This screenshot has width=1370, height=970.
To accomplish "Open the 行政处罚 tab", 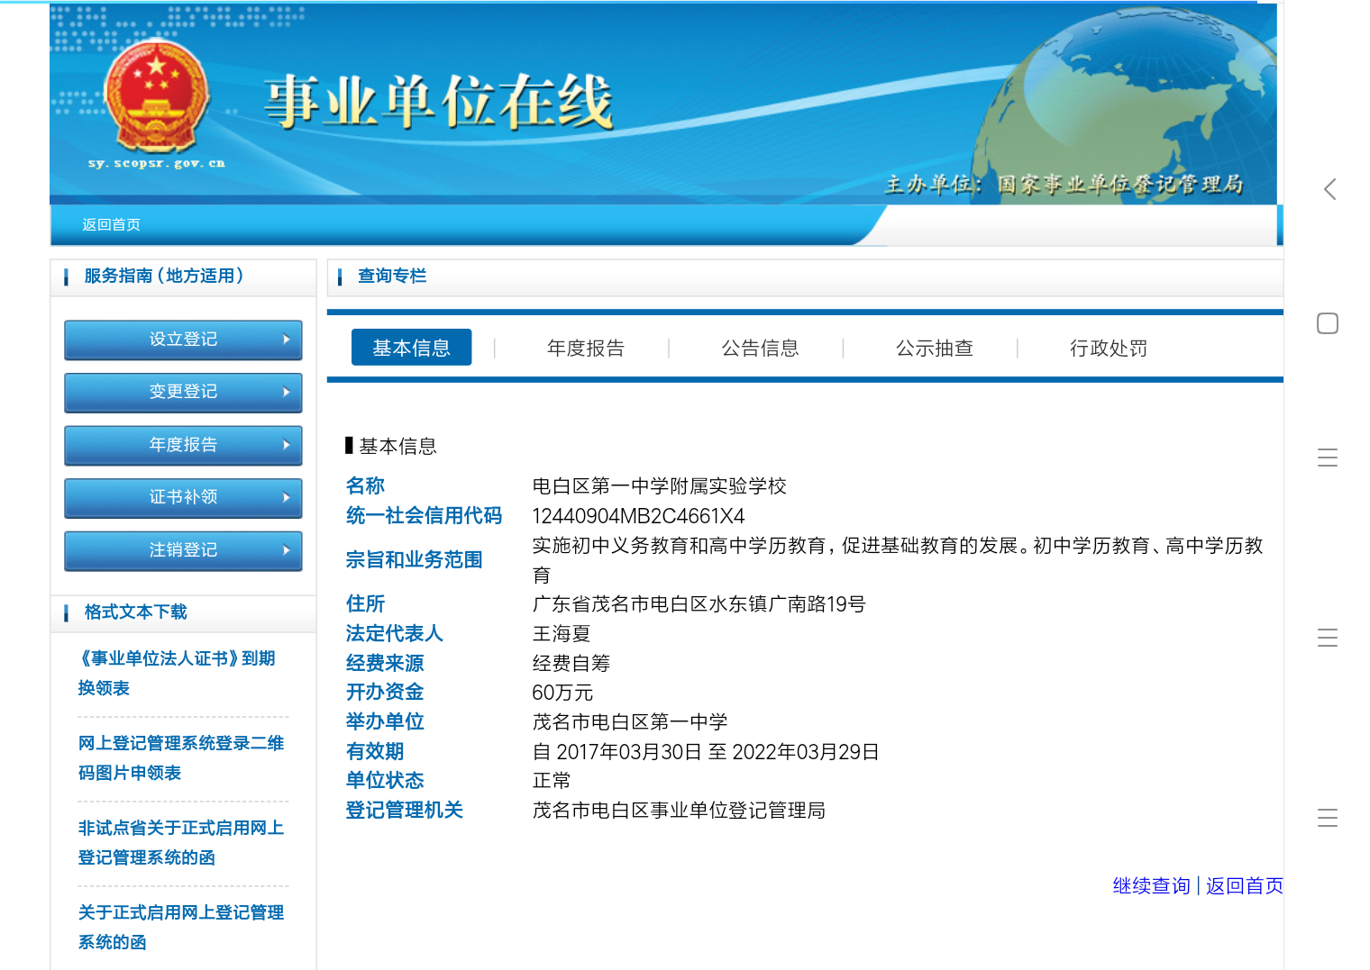I will click(1108, 349).
